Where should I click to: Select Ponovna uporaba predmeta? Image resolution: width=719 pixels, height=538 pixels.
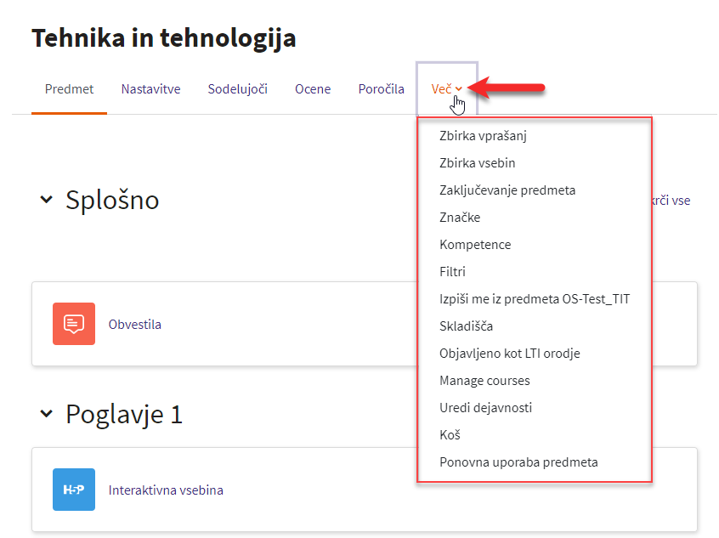pyautogui.click(x=518, y=462)
